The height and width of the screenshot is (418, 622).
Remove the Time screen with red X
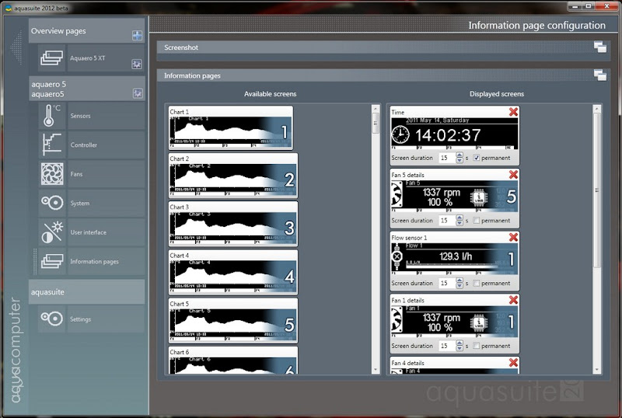click(513, 112)
